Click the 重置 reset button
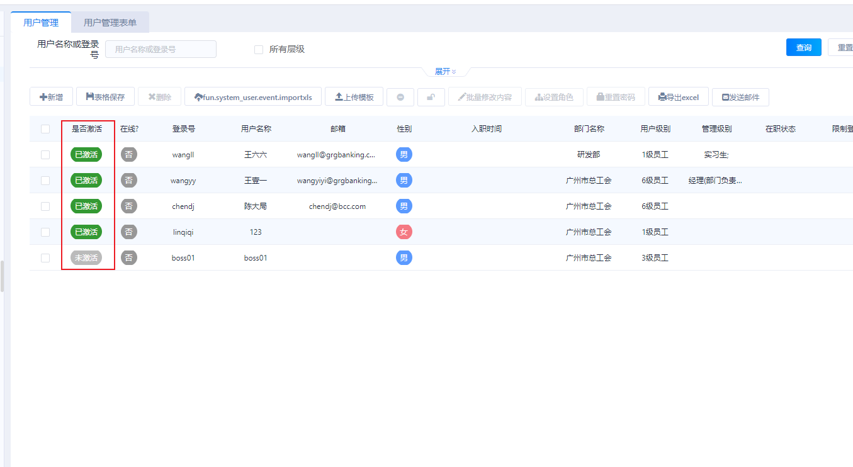The image size is (853, 467). click(x=841, y=47)
